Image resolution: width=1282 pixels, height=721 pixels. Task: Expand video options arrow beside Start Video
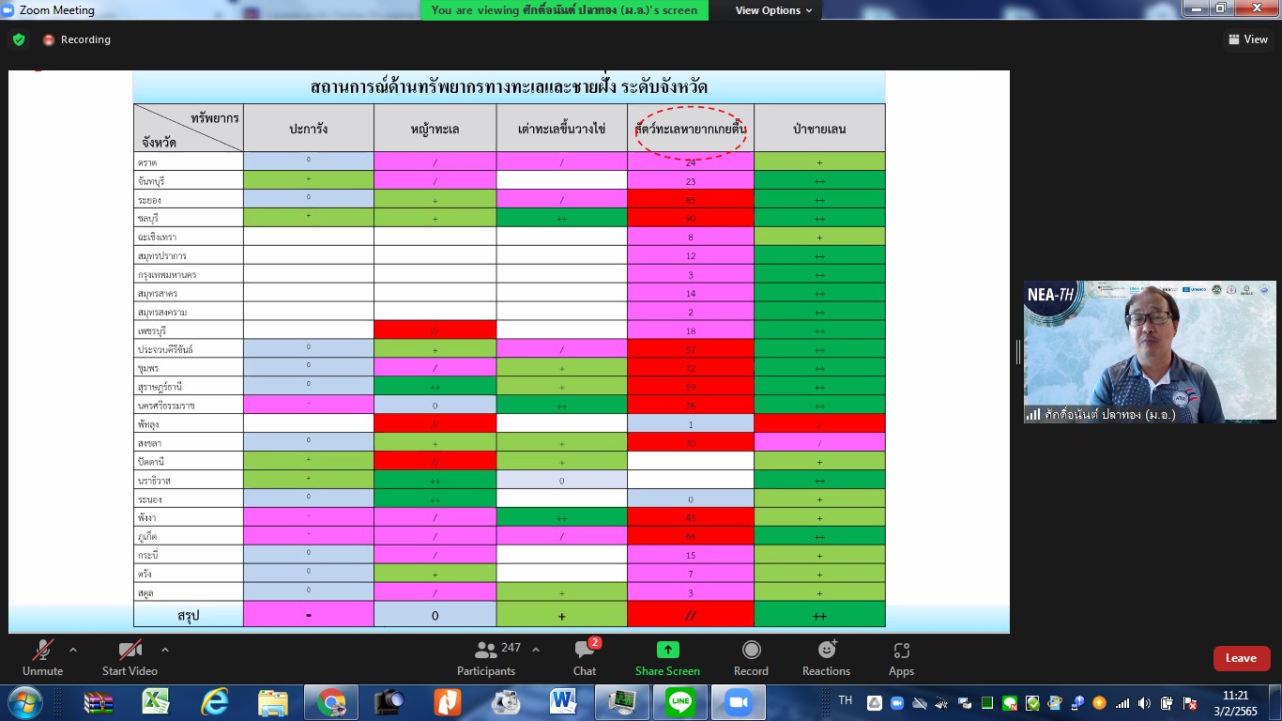(165, 650)
